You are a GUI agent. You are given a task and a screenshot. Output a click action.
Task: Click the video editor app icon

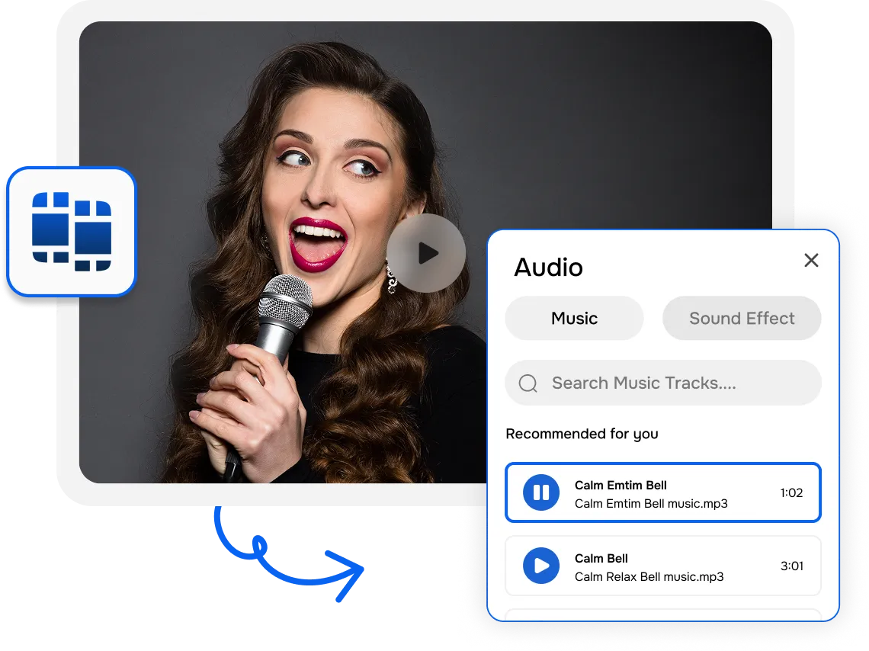point(71,231)
